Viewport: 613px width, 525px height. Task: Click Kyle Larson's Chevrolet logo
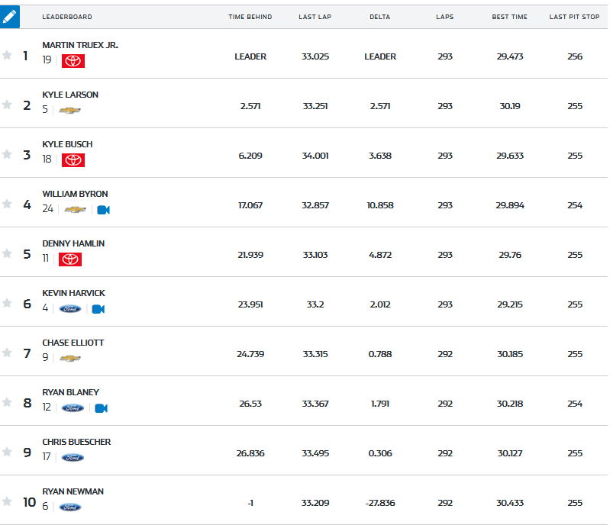pyautogui.click(x=70, y=110)
